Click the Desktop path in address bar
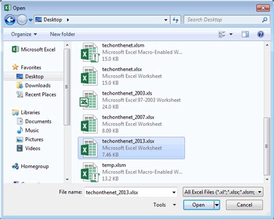 53,20
